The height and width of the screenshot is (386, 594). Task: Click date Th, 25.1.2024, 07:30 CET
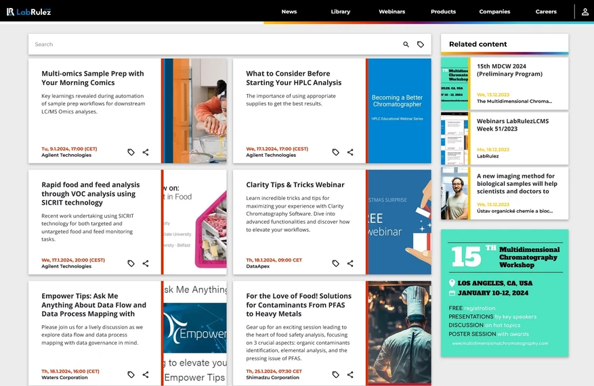[274, 371]
